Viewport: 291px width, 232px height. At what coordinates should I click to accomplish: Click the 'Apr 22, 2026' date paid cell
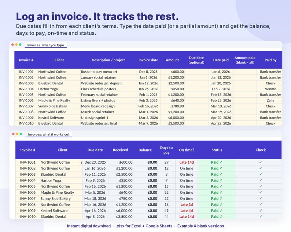[x=221, y=123]
